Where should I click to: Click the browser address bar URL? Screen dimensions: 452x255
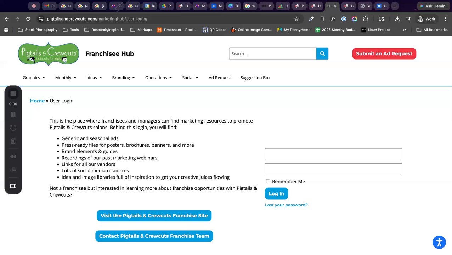97,19
